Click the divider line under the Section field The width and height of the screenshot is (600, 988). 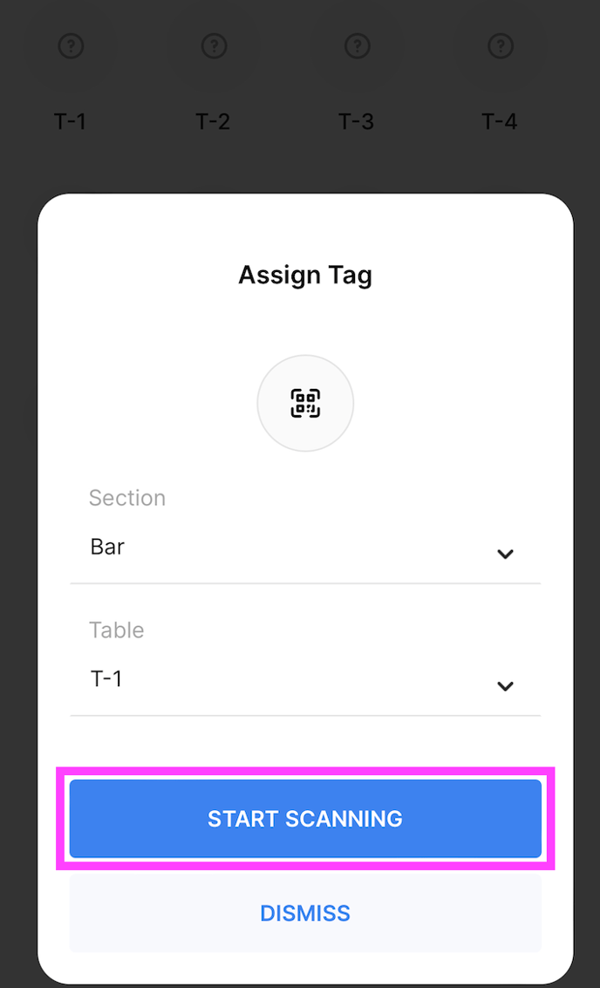pos(305,583)
